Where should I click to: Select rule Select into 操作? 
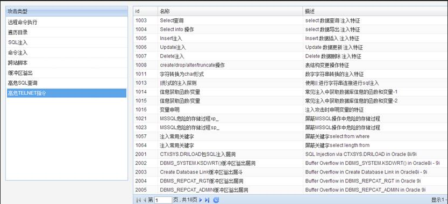tap(290, 30)
